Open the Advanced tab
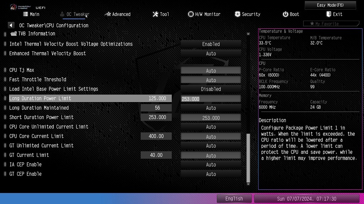The width and height of the screenshot is (364, 204). coord(117,14)
